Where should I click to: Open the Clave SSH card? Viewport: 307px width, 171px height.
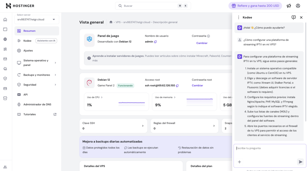113,126
